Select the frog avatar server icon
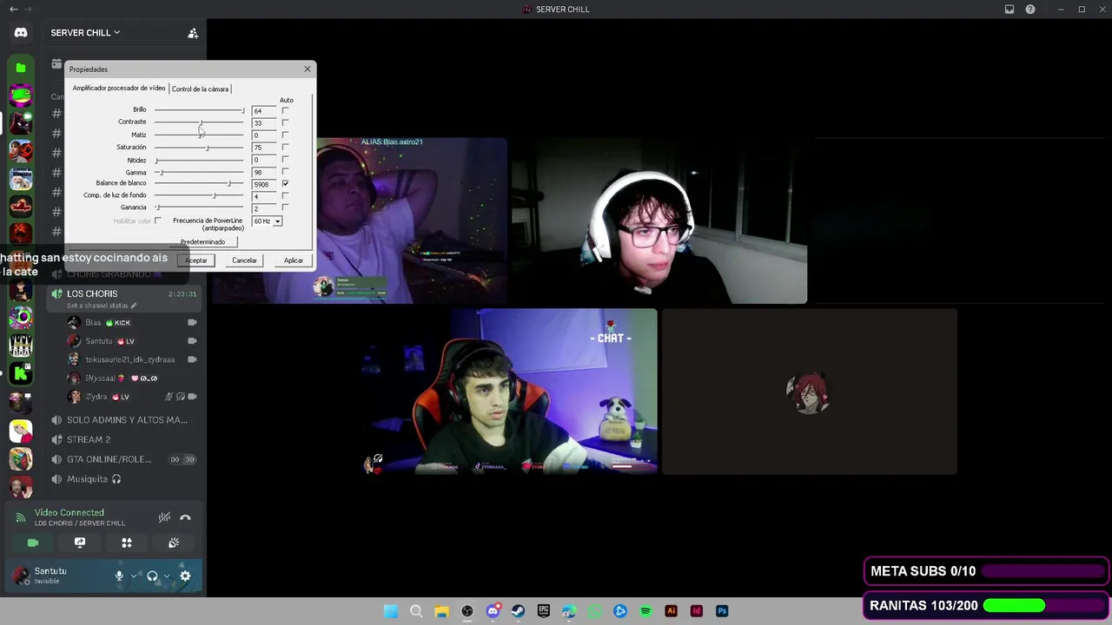 click(21, 95)
